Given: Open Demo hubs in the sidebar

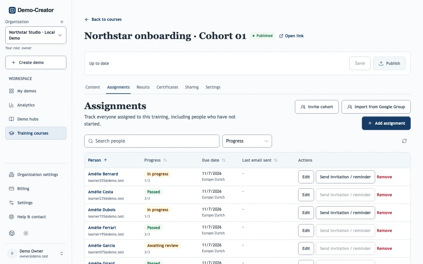Looking at the screenshot, I should (x=36, y=119).
